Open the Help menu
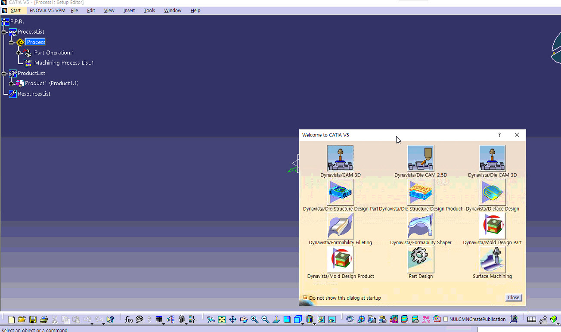Image resolution: width=561 pixels, height=332 pixels. [195, 10]
